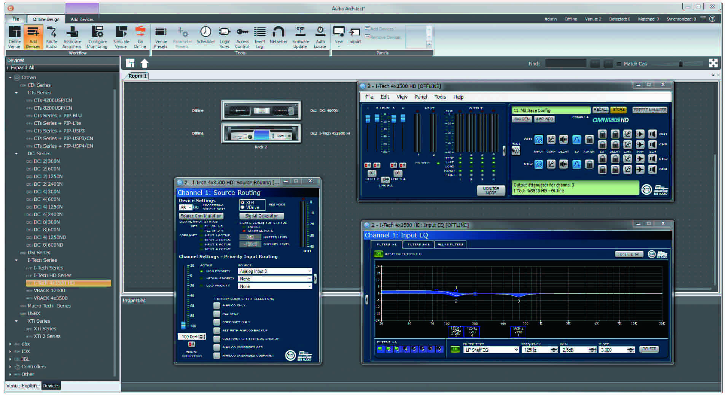Open the File ribbon tab
This screenshot has width=726, height=395.
(16, 19)
